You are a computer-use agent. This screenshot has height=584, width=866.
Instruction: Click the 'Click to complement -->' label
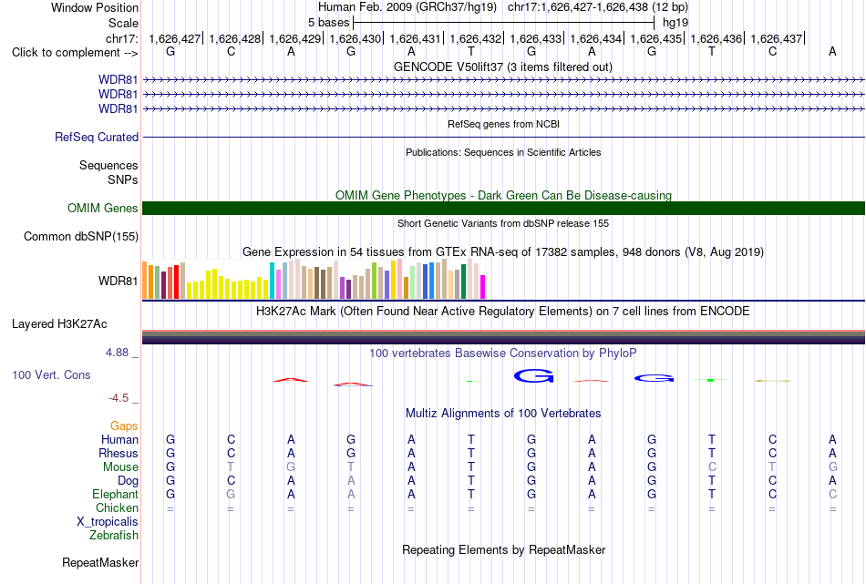[x=75, y=53]
